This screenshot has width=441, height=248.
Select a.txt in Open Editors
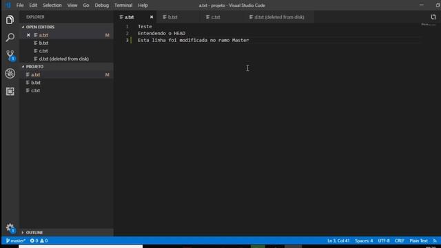66,35
